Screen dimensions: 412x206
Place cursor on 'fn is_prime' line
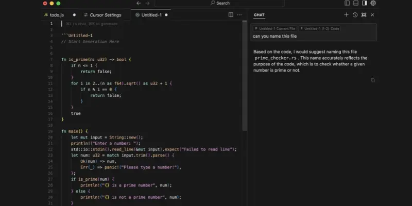click(x=96, y=59)
